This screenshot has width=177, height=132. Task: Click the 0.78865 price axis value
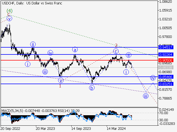[165, 98]
